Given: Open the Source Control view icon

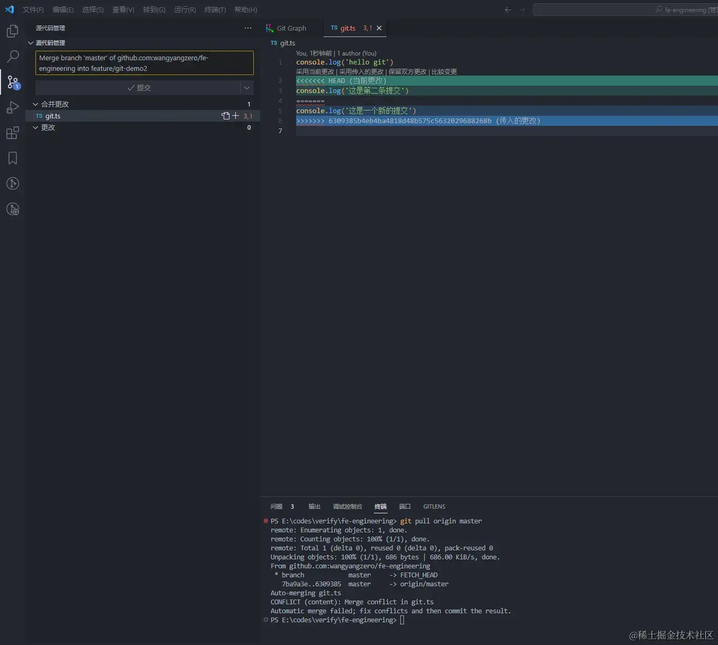Looking at the screenshot, I should (x=13, y=82).
